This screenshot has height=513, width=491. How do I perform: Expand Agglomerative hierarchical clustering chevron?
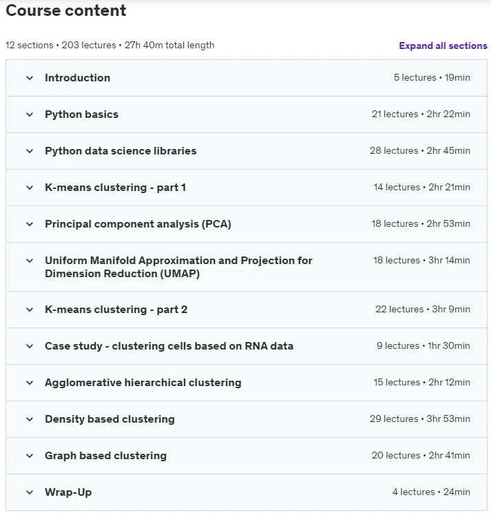point(30,383)
